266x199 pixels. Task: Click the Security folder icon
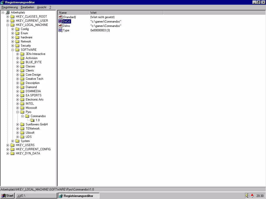point(17,46)
